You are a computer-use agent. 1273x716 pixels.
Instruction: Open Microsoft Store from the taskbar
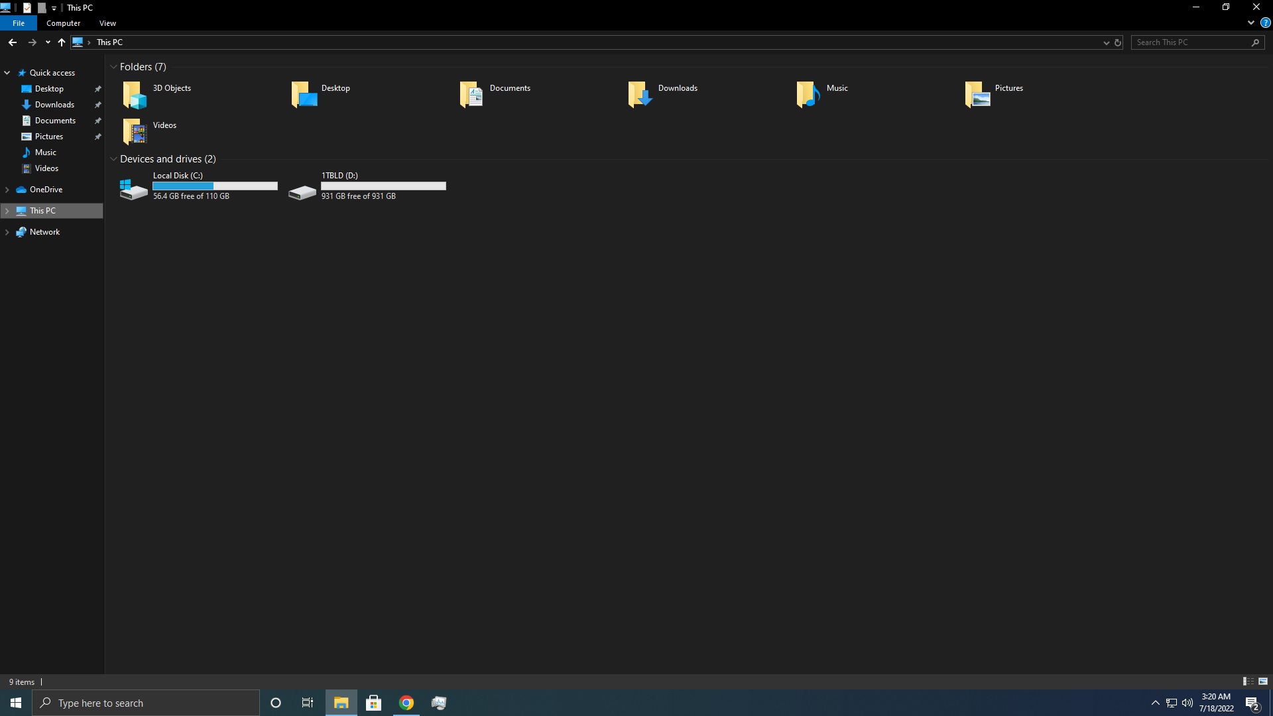pyautogui.click(x=373, y=702)
